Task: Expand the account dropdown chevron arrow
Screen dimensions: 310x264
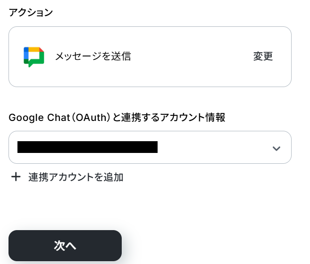Action: 276,148
